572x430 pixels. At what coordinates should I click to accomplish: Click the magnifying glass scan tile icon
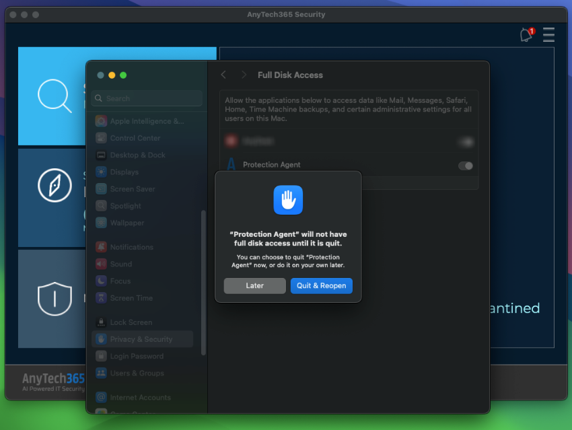click(x=55, y=96)
